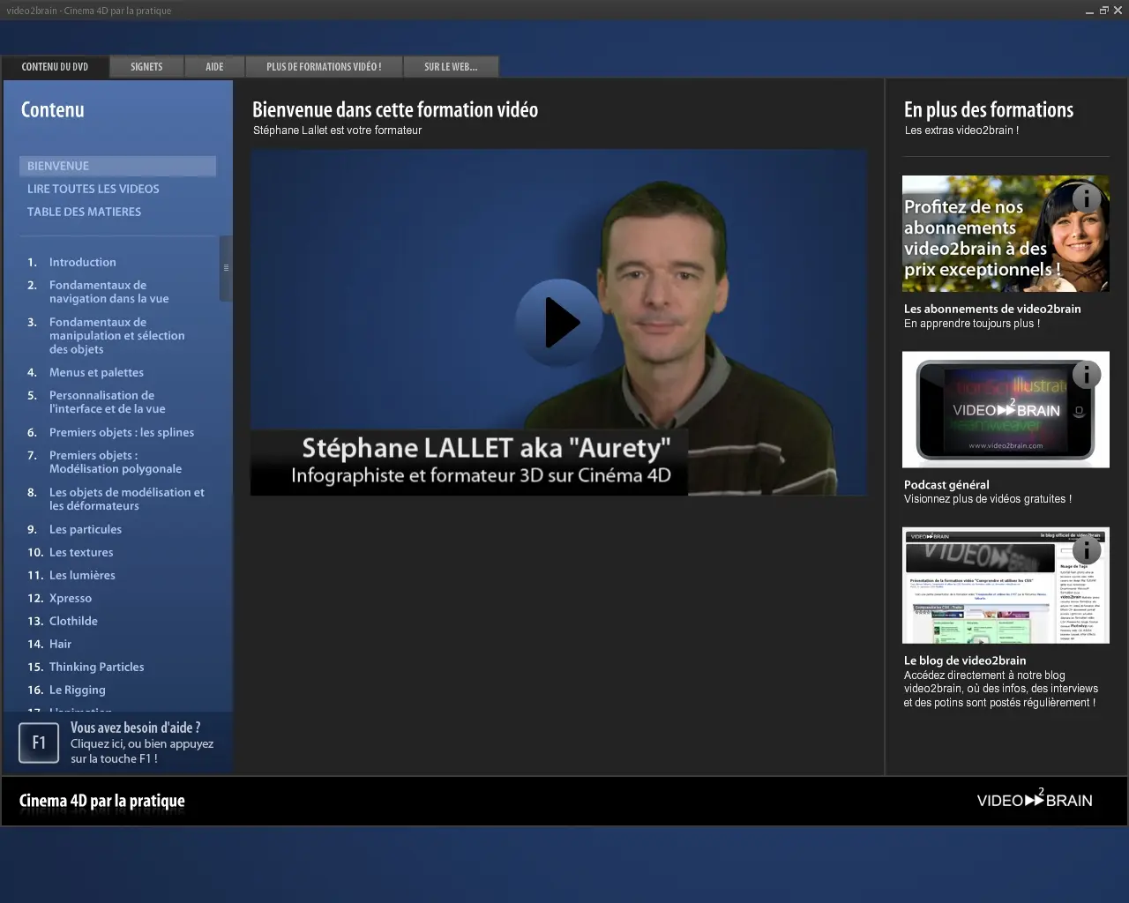The height and width of the screenshot is (903, 1129).
Task: Open the Sur le web tab
Action: point(451,67)
